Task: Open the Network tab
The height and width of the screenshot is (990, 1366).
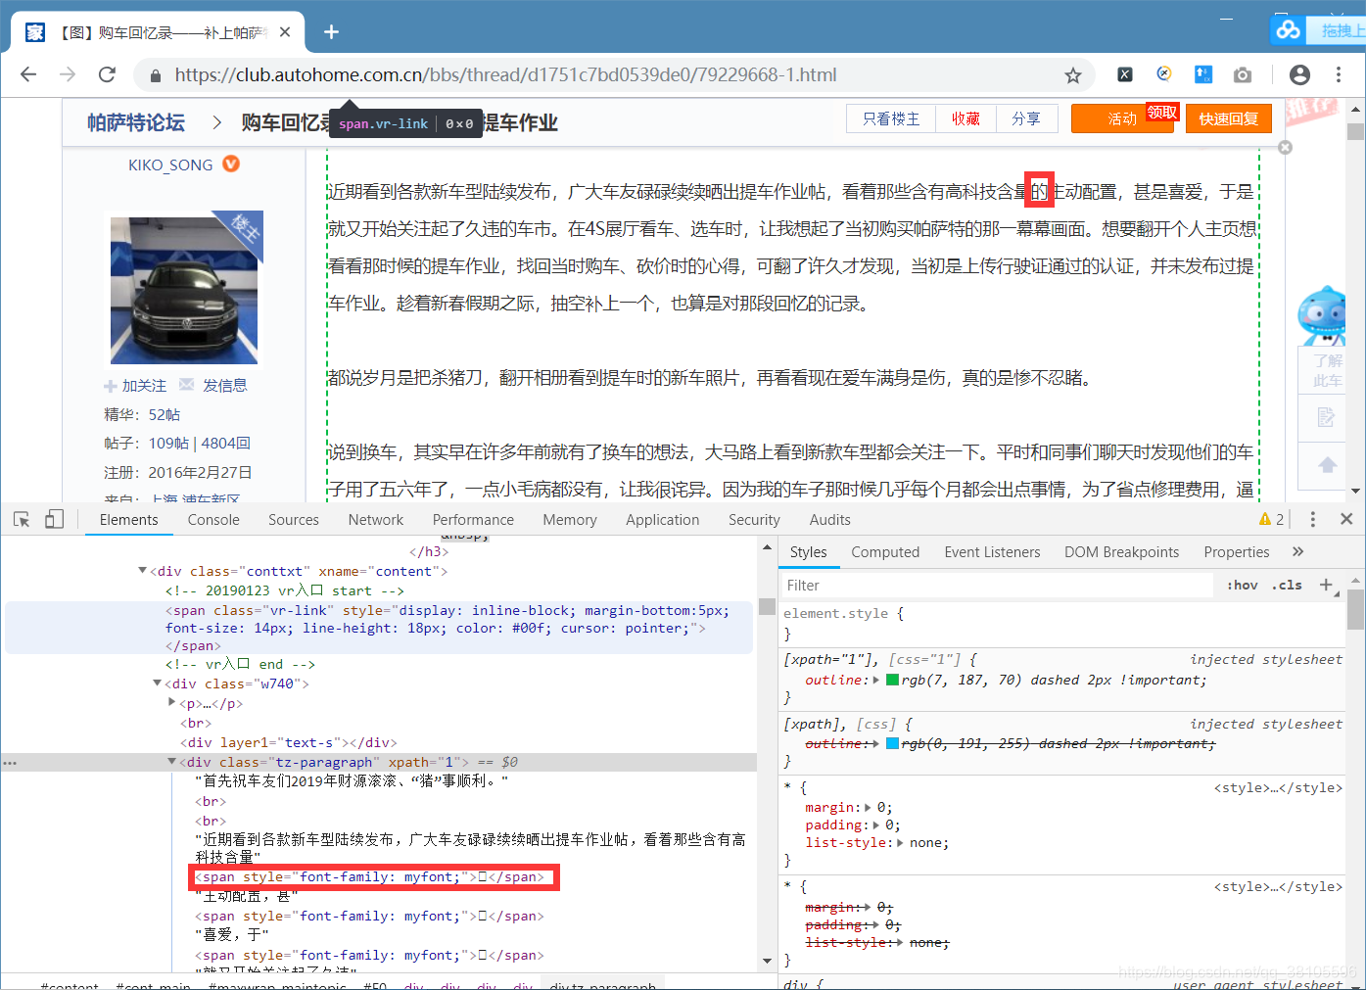Action: [376, 520]
